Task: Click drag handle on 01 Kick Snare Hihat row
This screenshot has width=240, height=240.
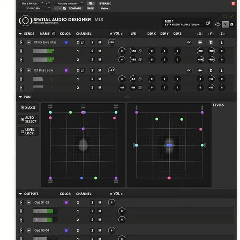Action: coord(21,42)
